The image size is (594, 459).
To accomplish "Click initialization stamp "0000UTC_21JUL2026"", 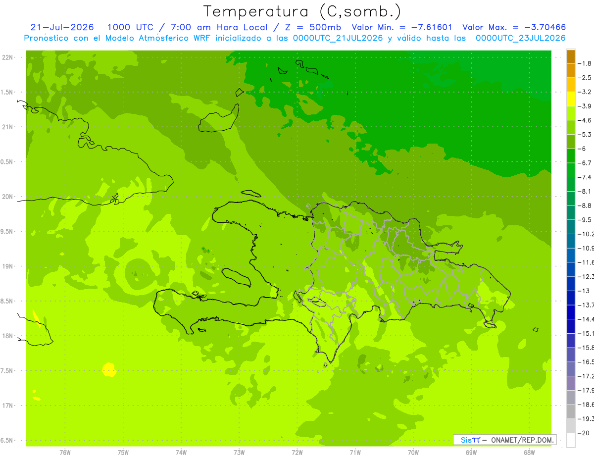I will tap(338, 38).
